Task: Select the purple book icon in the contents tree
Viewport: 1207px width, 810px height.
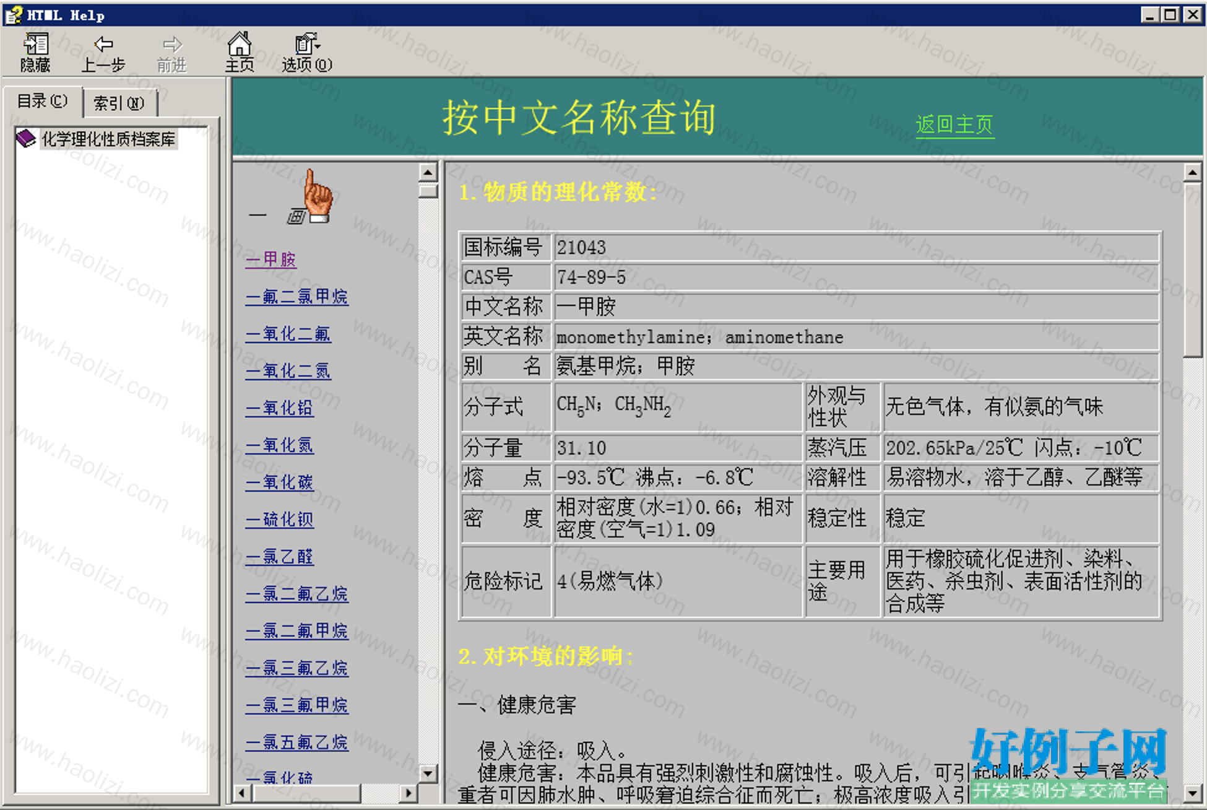Action: 26,139
